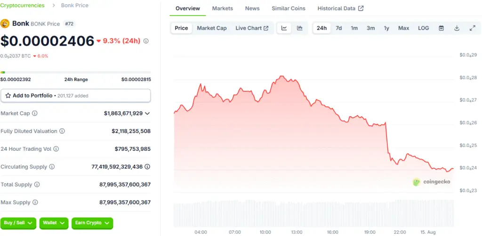This screenshot has height=236, width=482.
Task: Expand chart to fullscreen
Action: (473, 28)
